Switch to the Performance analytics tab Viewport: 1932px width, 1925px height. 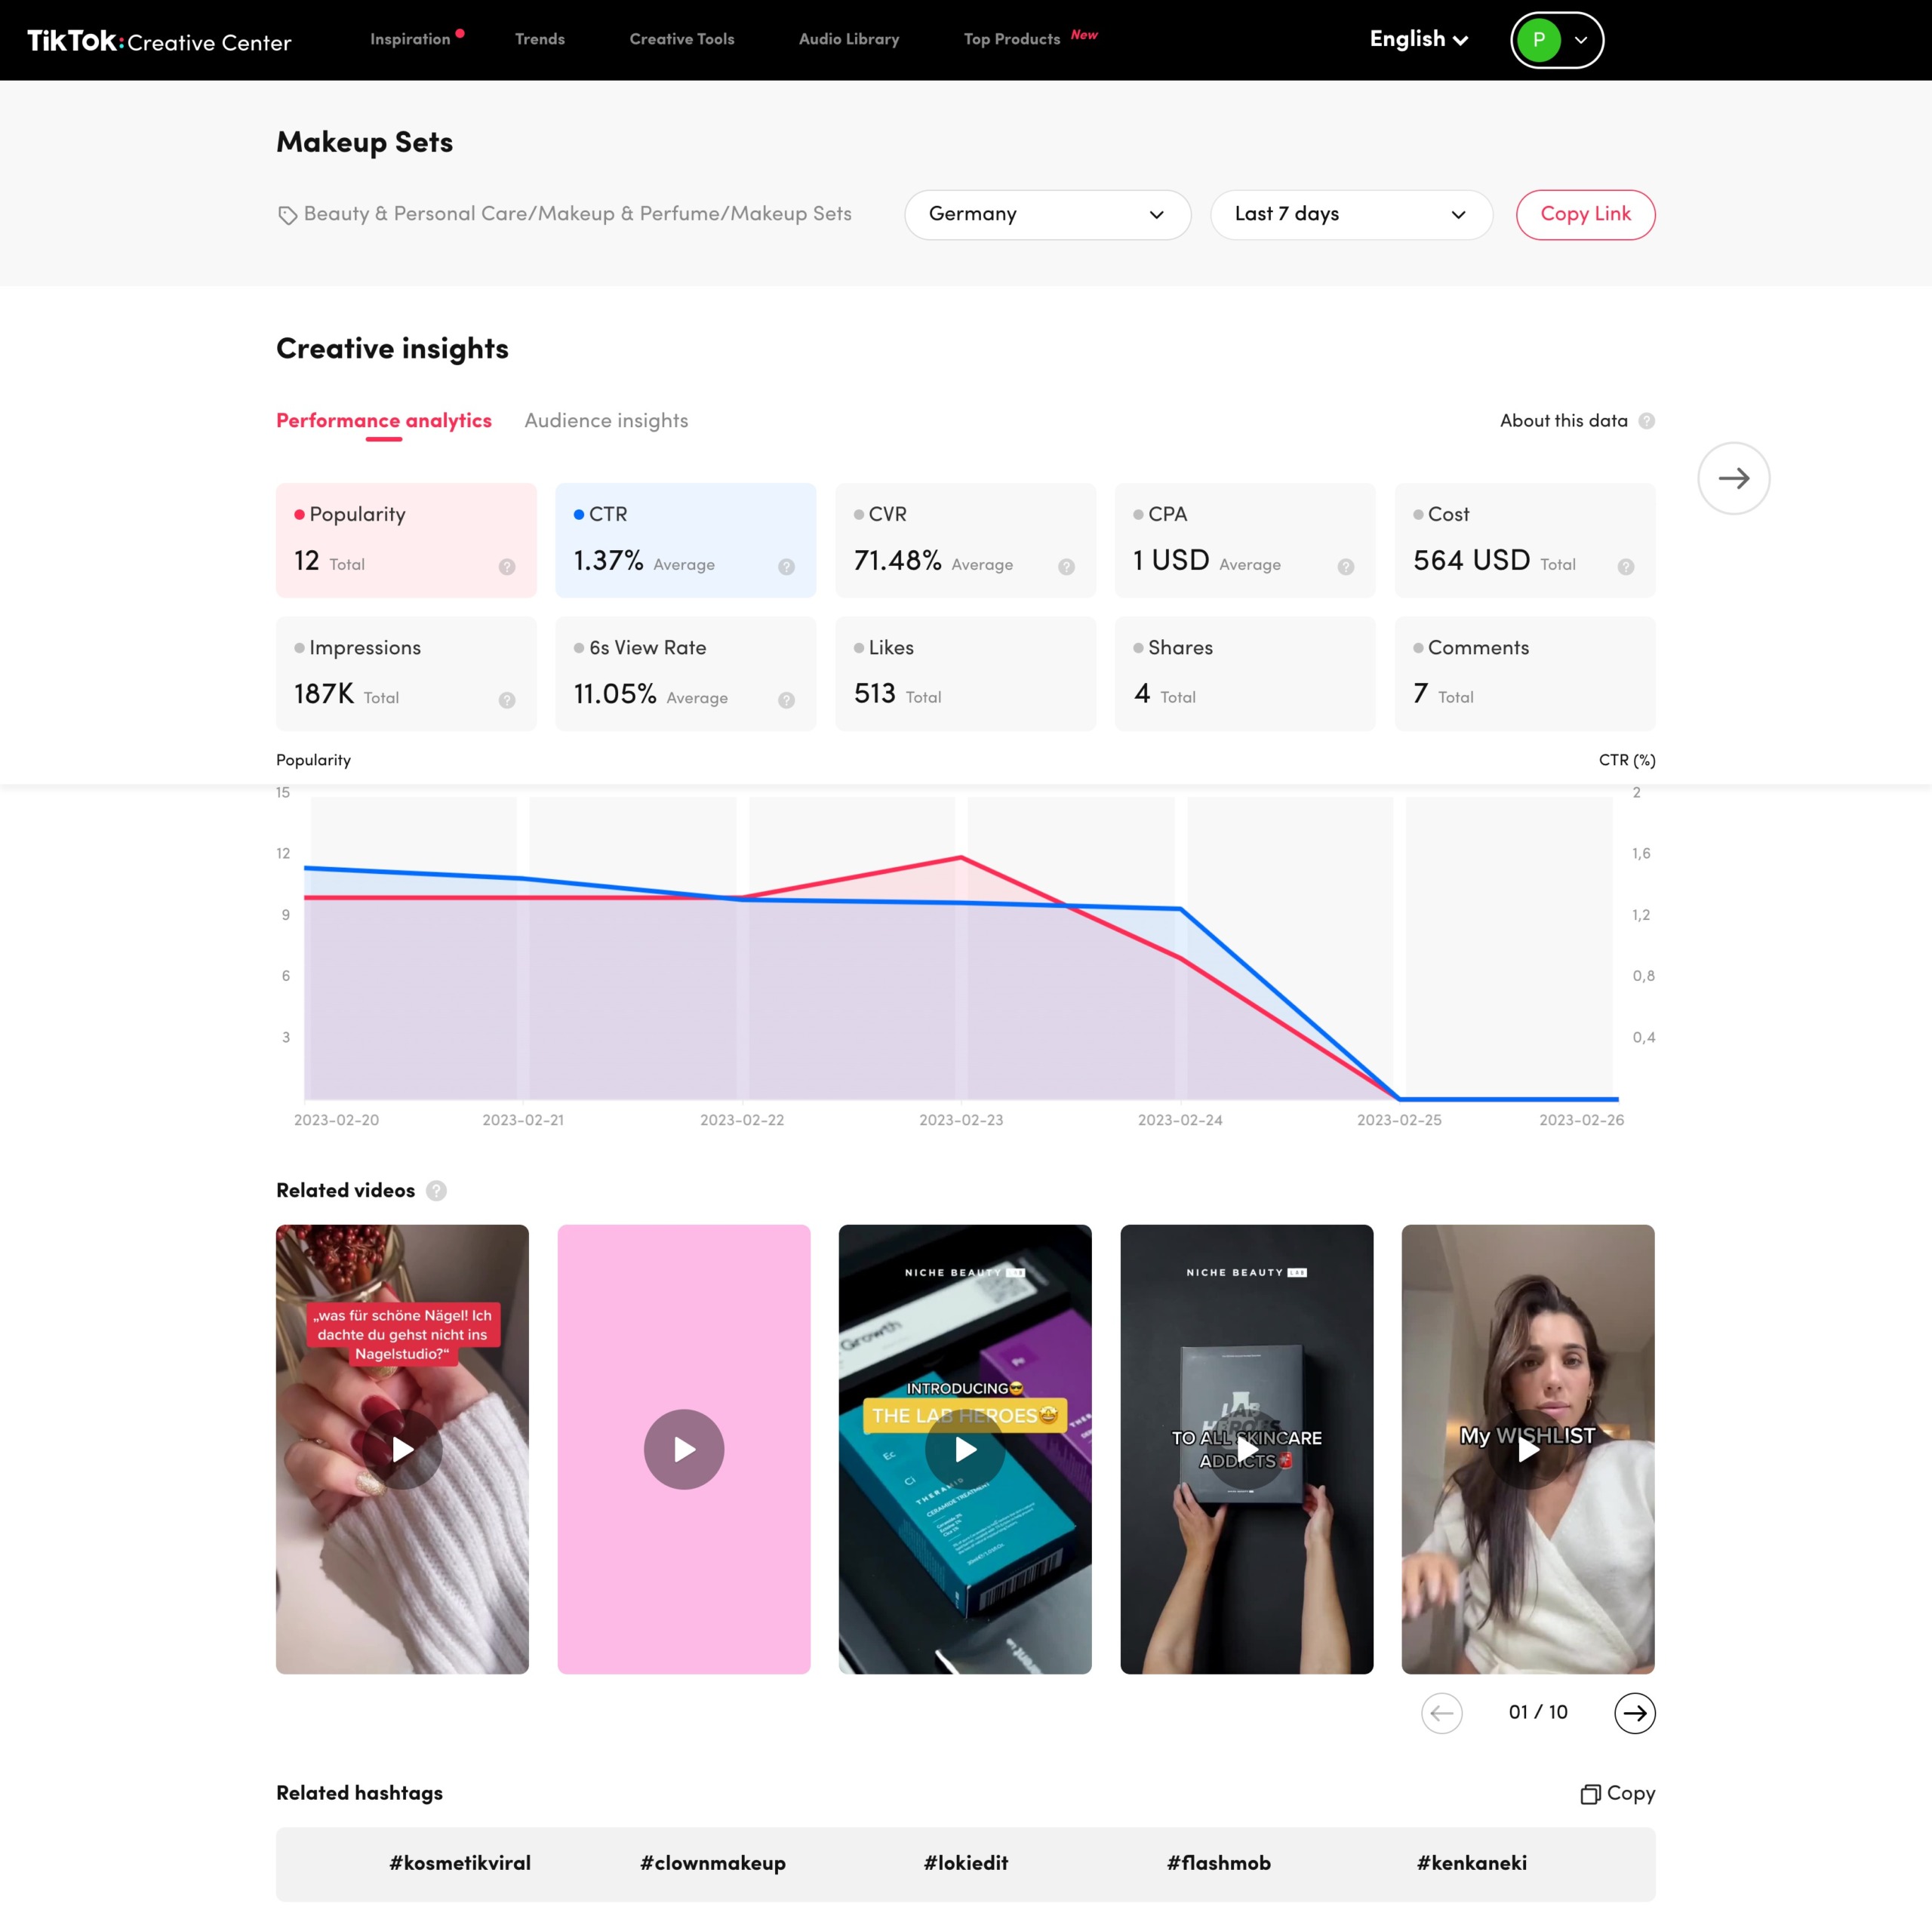pos(384,421)
